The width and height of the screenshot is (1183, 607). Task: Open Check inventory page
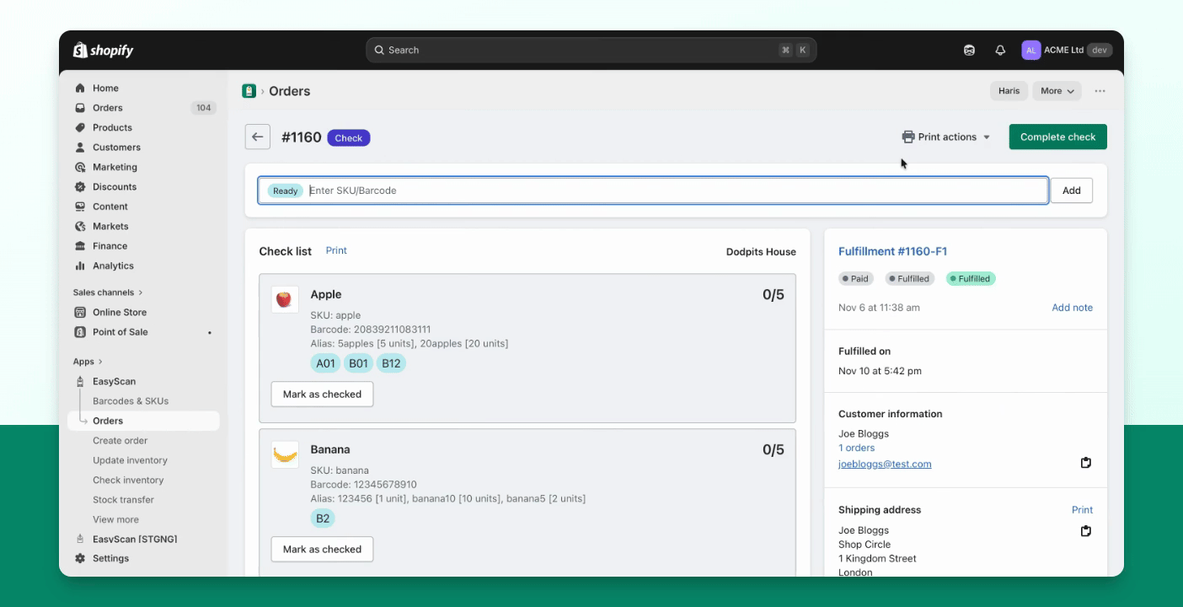click(x=128, y=480)
